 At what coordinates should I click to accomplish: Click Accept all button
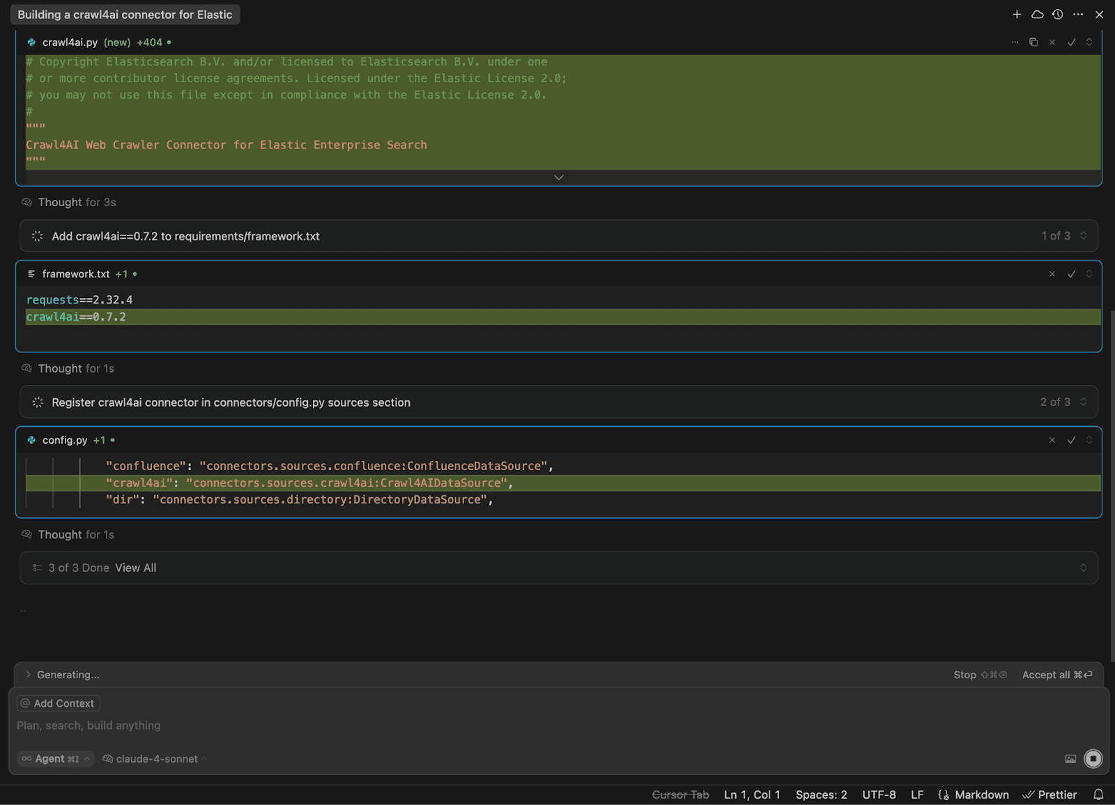tap(1056, 675)
